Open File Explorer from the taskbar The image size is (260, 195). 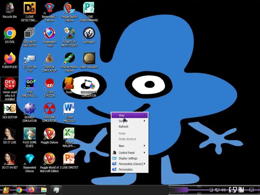tap(44, 190)
